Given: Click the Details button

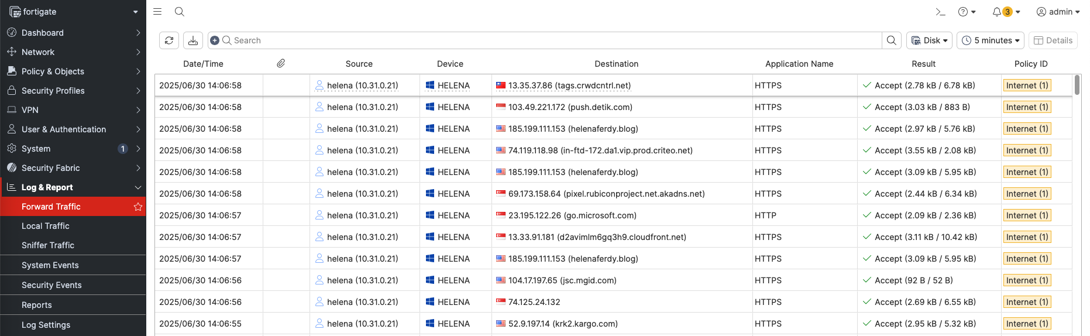Looking at the screenshot, I should (x=1053, y=40).
